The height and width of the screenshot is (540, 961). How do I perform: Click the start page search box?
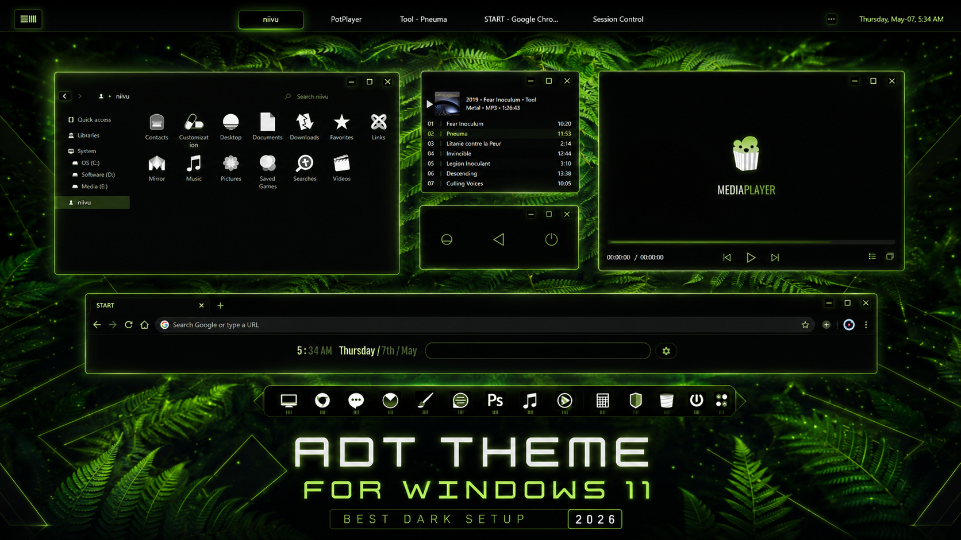537,351
